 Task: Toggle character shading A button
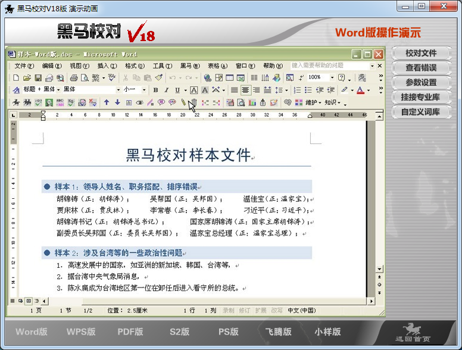click(x=205, y=90)
